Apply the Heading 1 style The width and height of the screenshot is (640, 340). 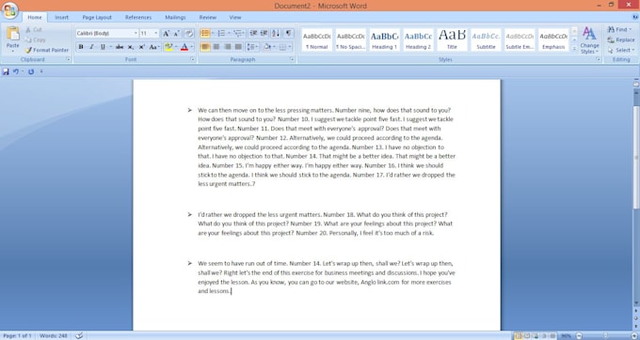[384, 39]
